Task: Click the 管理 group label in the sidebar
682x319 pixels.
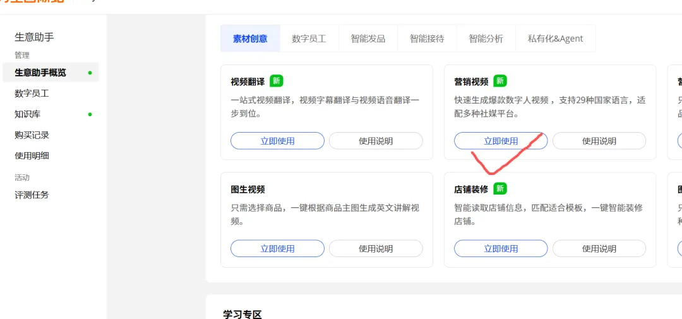Action: (x=22, y=55)
